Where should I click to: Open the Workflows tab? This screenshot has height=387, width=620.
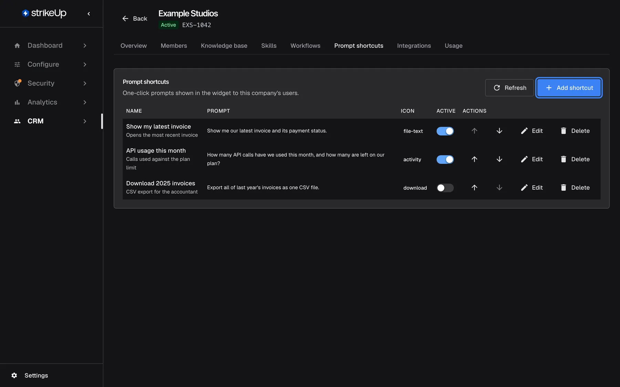306,46
